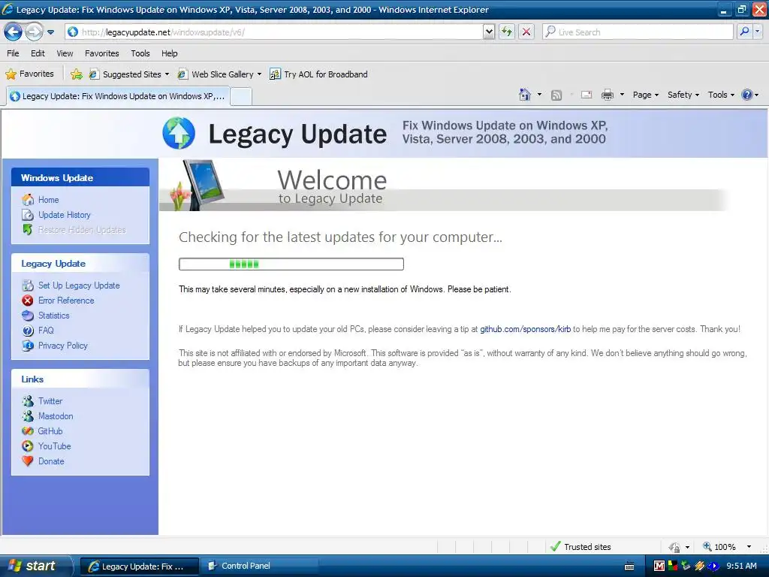Open the Error Reference link

66,301
